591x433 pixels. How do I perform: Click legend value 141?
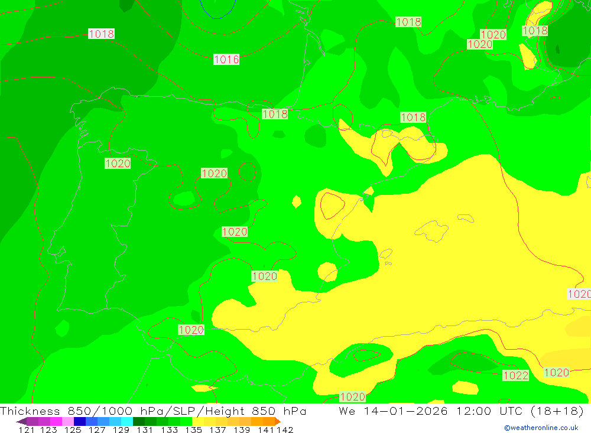coord(266,430)
